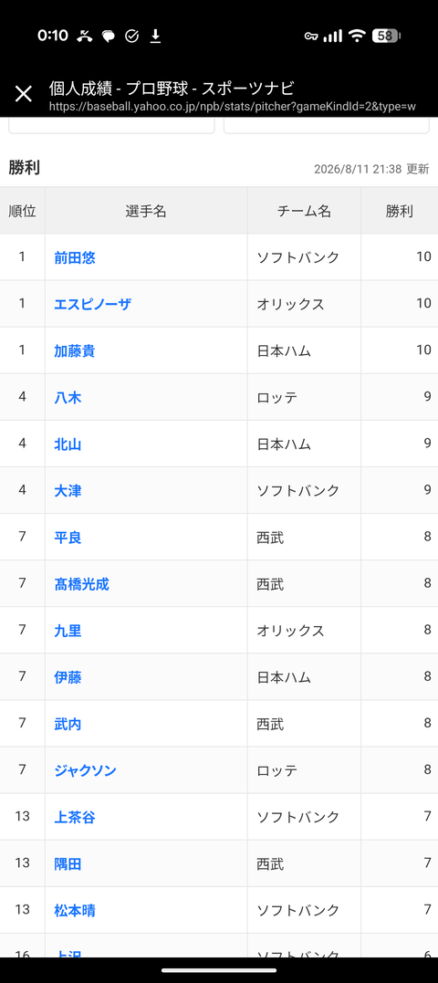Screen dimensions: 438x983
Task: Tap the download icon in status bar
Action: pyautogui.click(x=155, y=37)
